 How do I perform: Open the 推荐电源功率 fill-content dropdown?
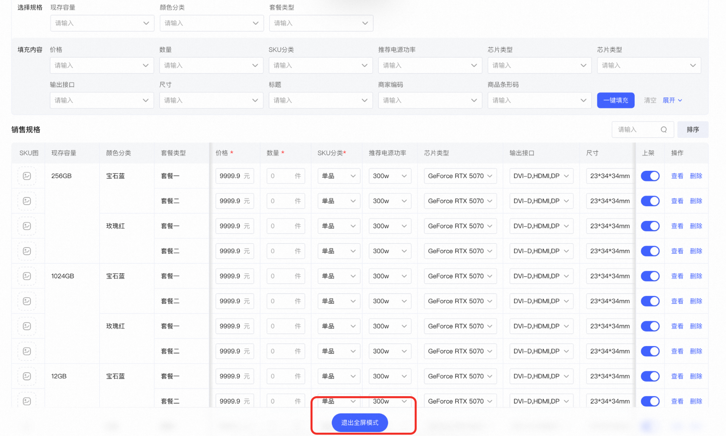[430, 65]
